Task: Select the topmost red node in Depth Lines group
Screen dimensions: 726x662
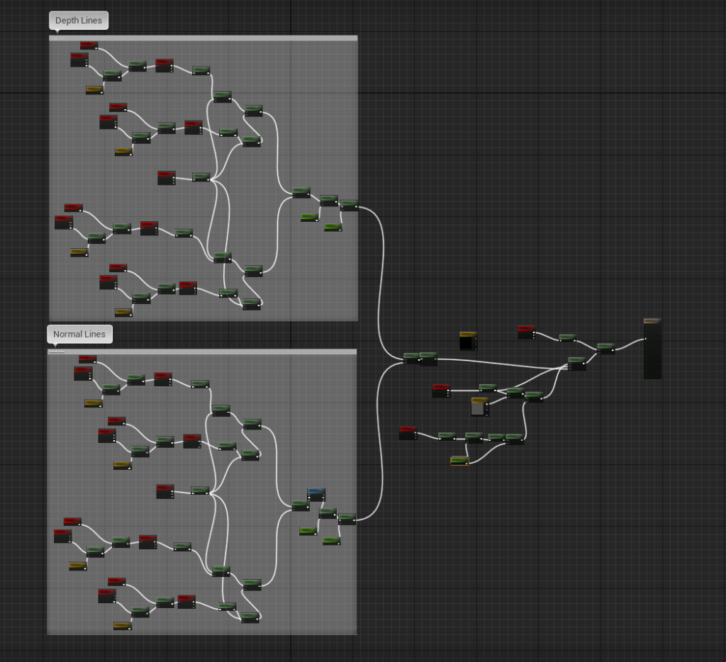Action: (89, 45)
